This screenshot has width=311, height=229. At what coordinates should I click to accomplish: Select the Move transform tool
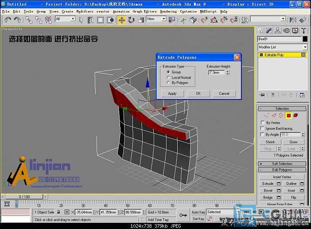coord(122,20)
